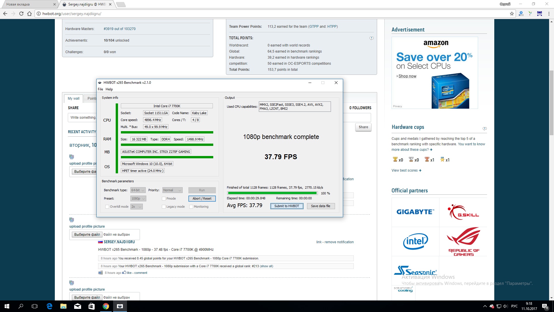The image size is (554, 312).
Task: Open a new browser tab
Action: pyautogui.click(x=121, y=4)
